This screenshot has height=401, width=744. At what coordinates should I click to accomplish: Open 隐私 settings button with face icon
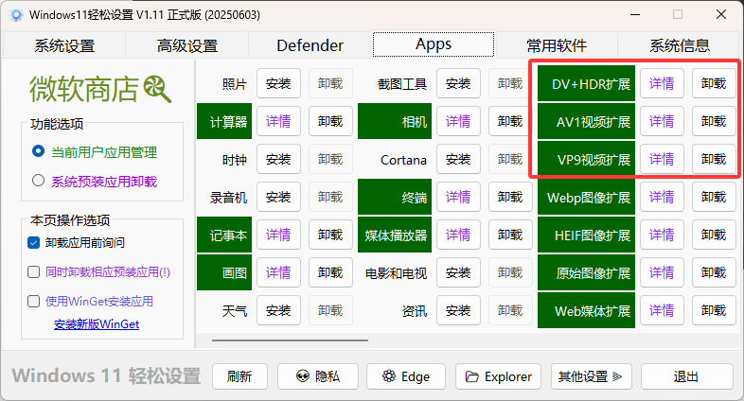click(x=318, y=376)
